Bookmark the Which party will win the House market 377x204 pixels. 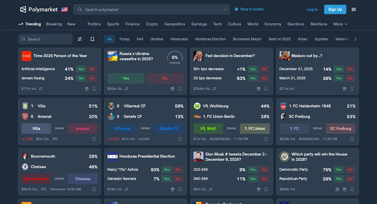352,189
